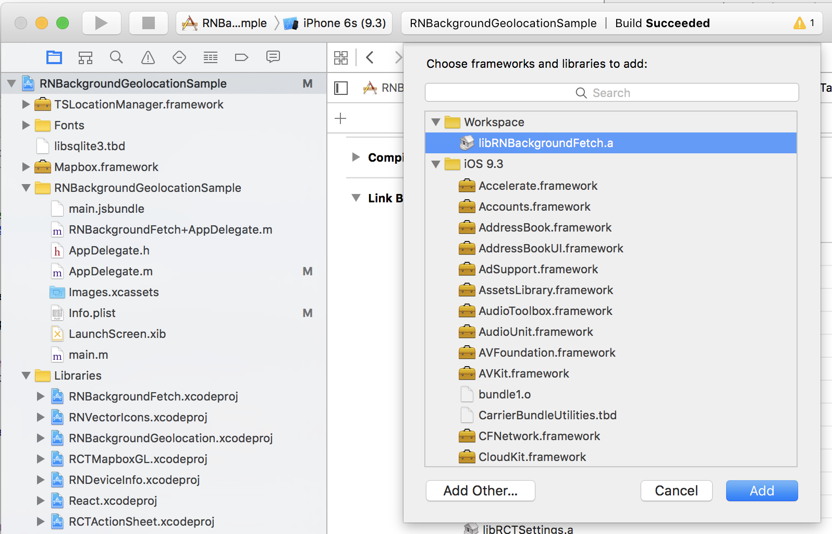Select CarrierBundleUtilities.tbd in the list
Screen dimensions: 832x534
611,415
